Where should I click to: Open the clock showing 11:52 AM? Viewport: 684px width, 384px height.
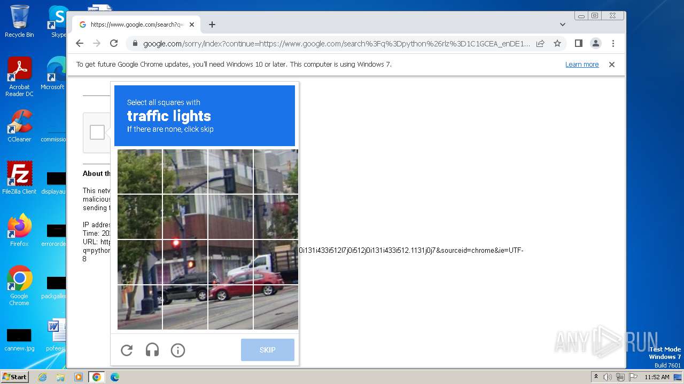(x=657, y=377)
